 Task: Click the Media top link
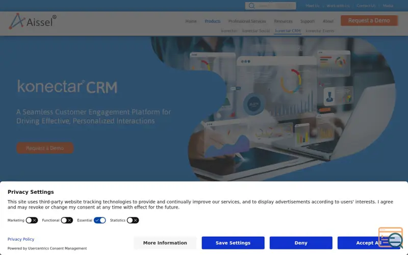[388, 6]
